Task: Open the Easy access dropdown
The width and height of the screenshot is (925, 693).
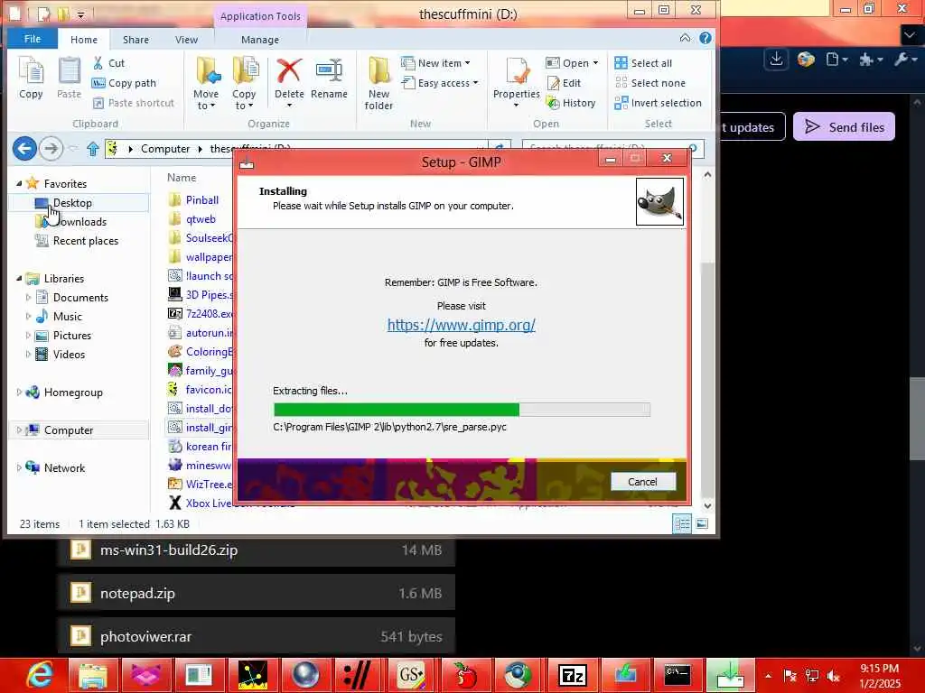Action: point(440,83)
